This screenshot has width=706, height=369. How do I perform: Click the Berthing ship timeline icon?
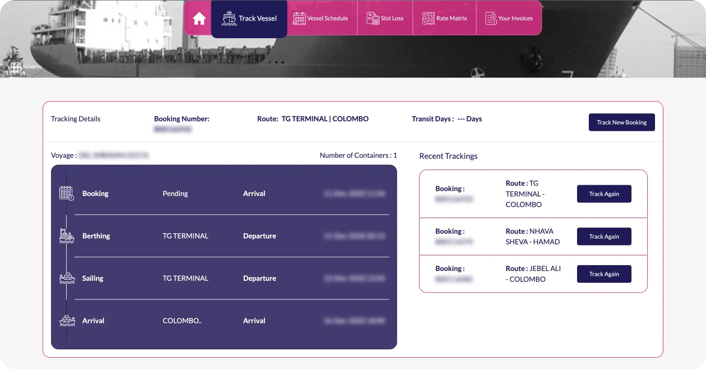tap(67, 236)
